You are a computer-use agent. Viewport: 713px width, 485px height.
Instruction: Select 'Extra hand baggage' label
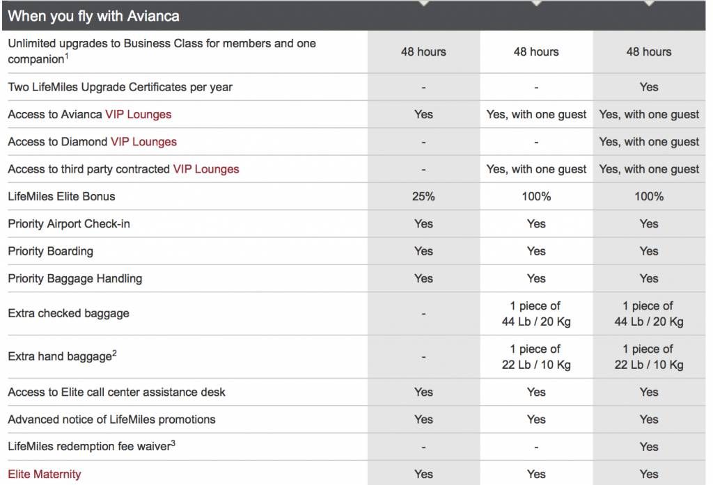click(62, 356)
